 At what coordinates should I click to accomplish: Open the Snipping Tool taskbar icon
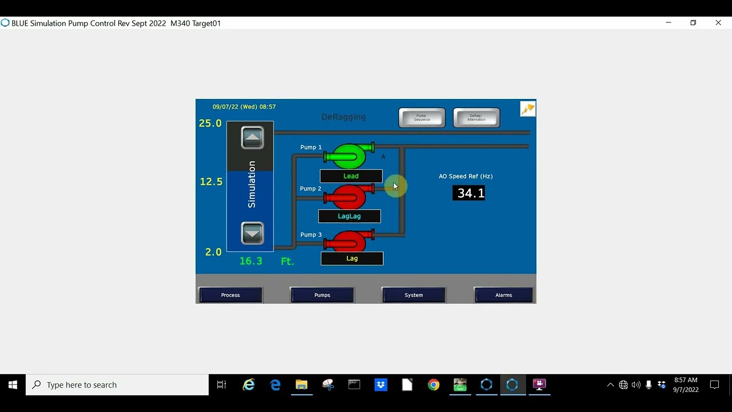[x=328, y=385]
